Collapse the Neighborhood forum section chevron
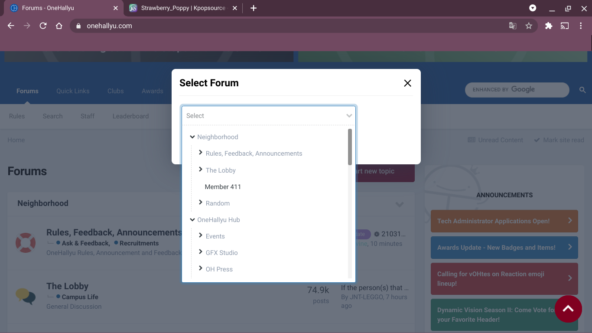 [400, 204]
